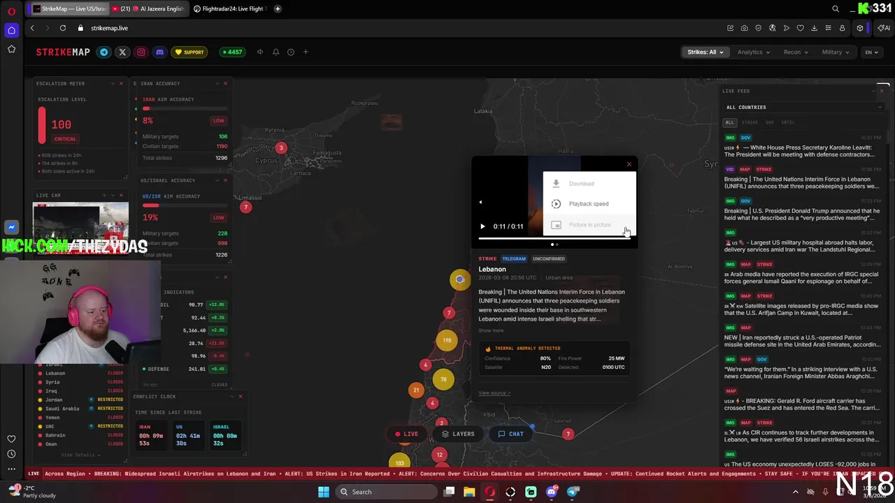This screenshot has height=503, width=895.
Task: Close the US/Israel Accuracy panel
Action: [x=225, y=180]
